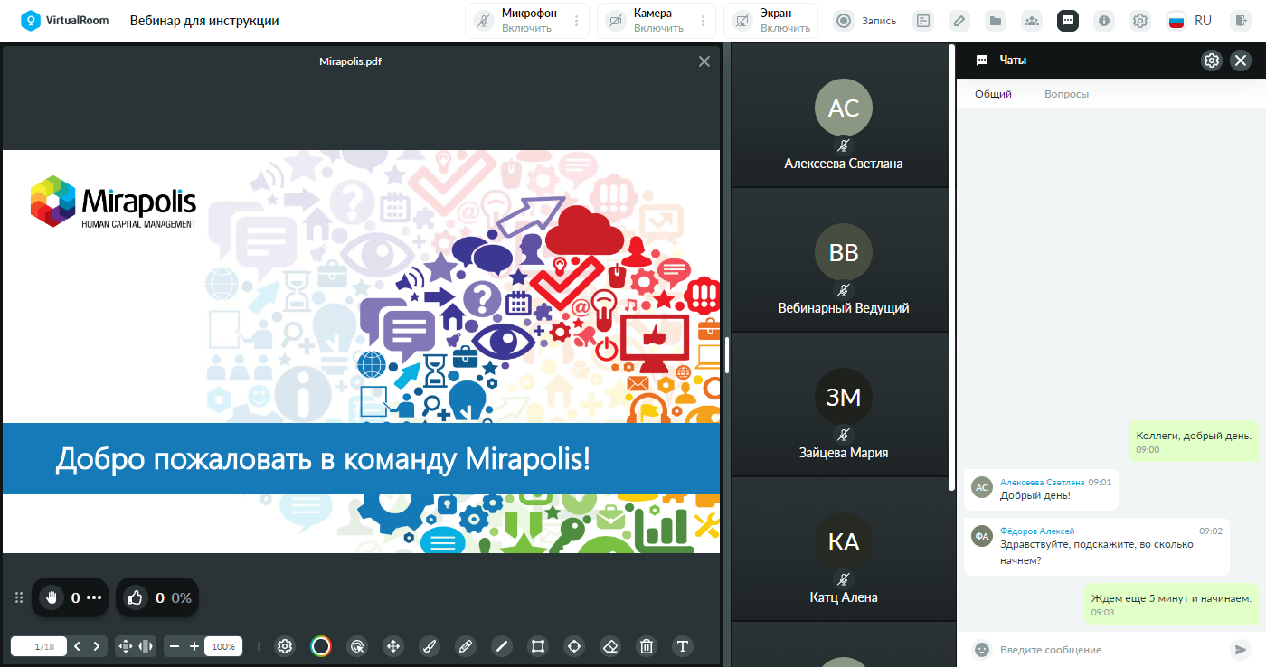The image size is (1266, 667).
Task: Start screen sharing via Экран button
Action: [x=770, y=21]
